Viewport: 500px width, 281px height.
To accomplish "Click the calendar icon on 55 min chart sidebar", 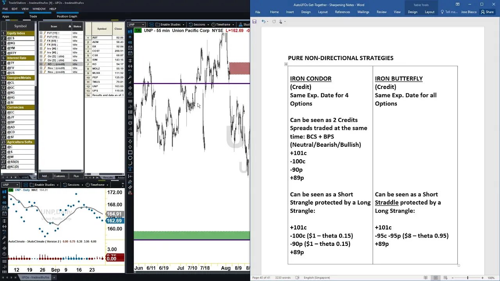I will 130,48.
